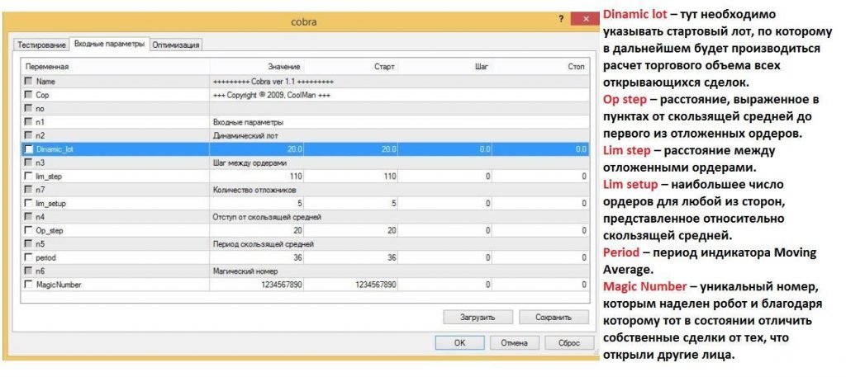The height and width of the screenshot is (377, 846).
Task: Check the Op_step parameter checkbox
Action: tap(29, 230)
